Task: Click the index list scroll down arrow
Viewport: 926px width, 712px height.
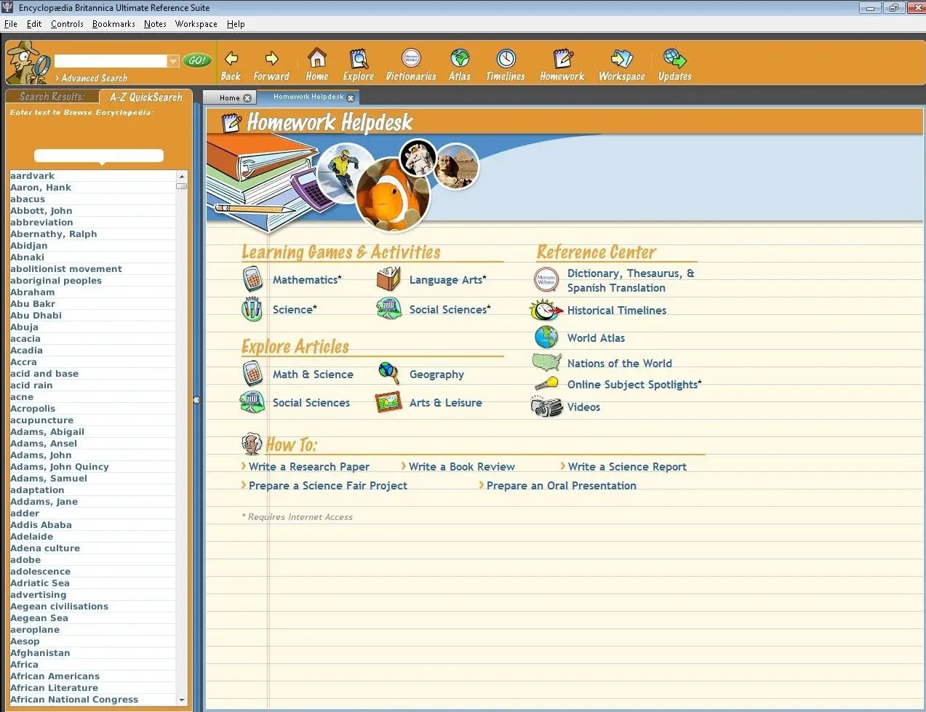Action: [182, 700]
